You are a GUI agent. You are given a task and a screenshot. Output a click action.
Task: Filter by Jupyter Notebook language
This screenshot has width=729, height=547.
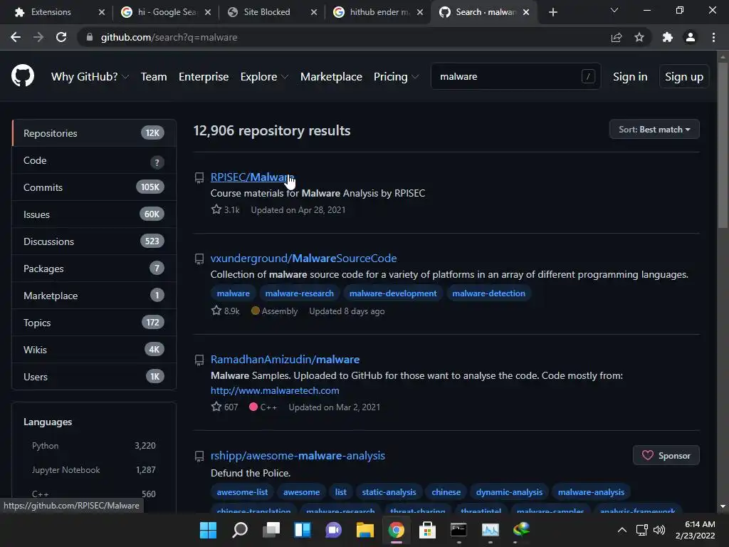[94, 470]
